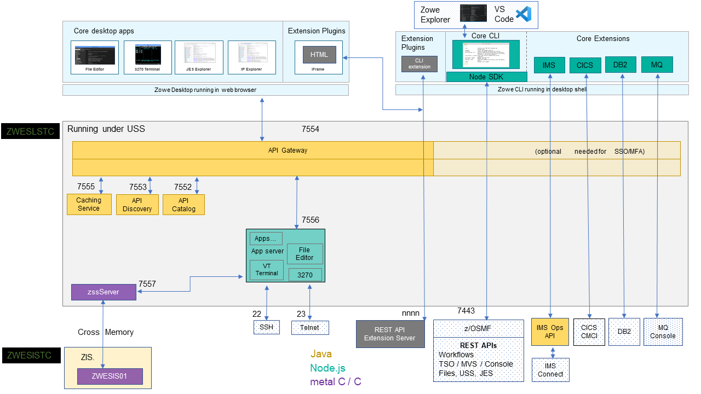Click the port number 7443
The width and height of the screenshot is (701, 394).
click(466, 311)
